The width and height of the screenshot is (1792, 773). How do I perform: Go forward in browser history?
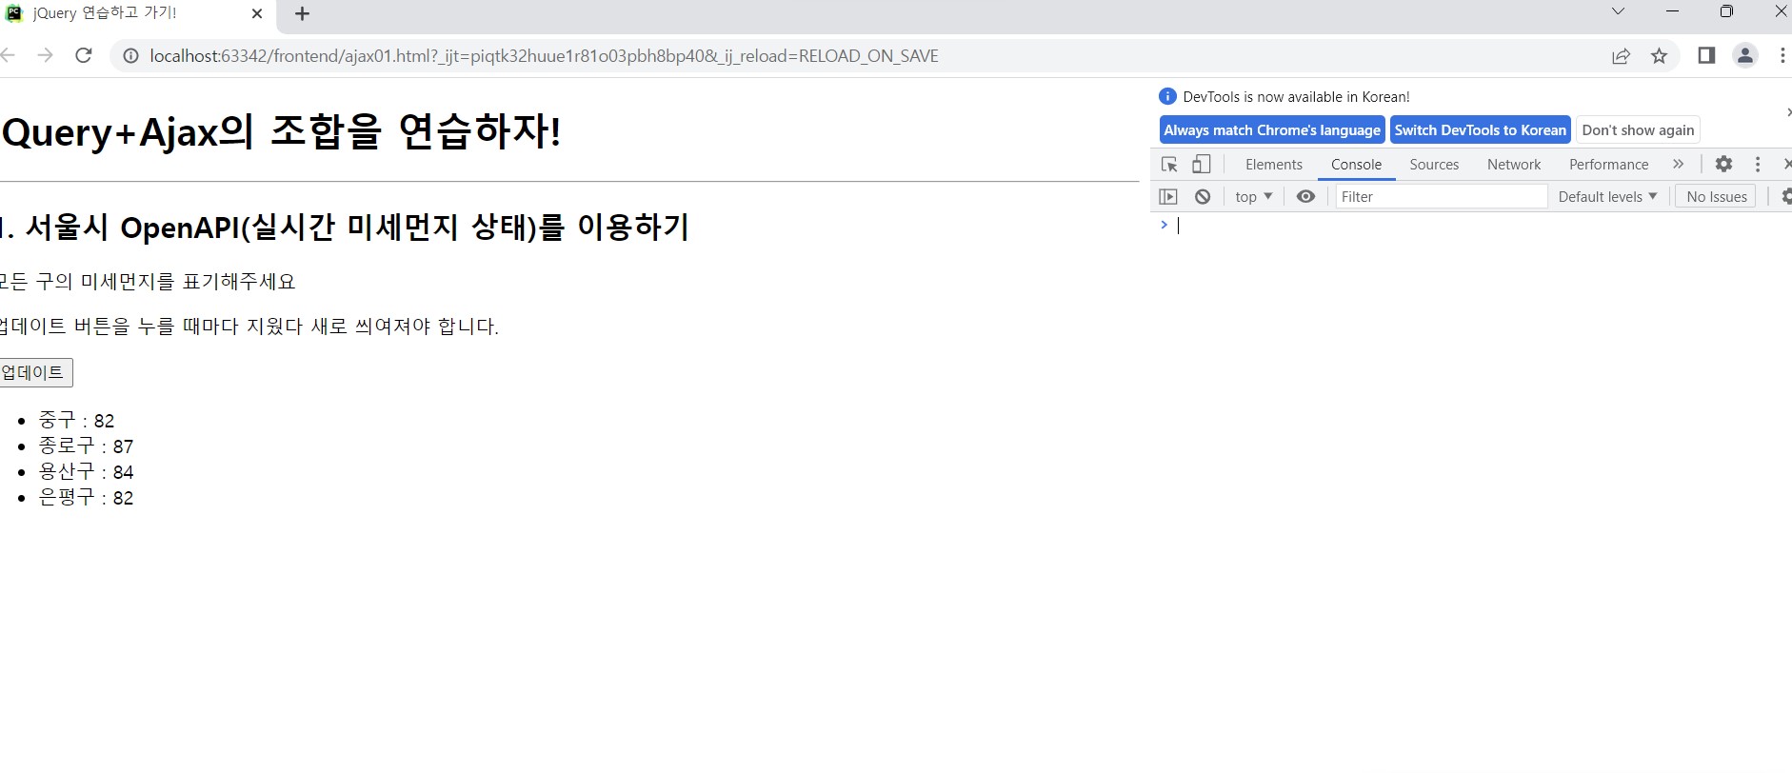(45, 55)
